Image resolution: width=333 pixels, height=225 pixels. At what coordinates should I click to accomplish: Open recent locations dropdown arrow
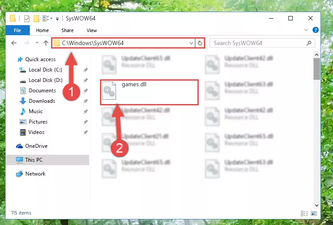click(x=37, y=43)
